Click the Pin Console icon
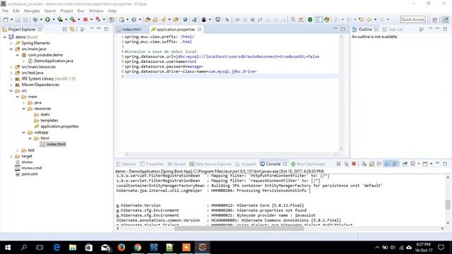 pyautogui.click(x=405, y=164)
